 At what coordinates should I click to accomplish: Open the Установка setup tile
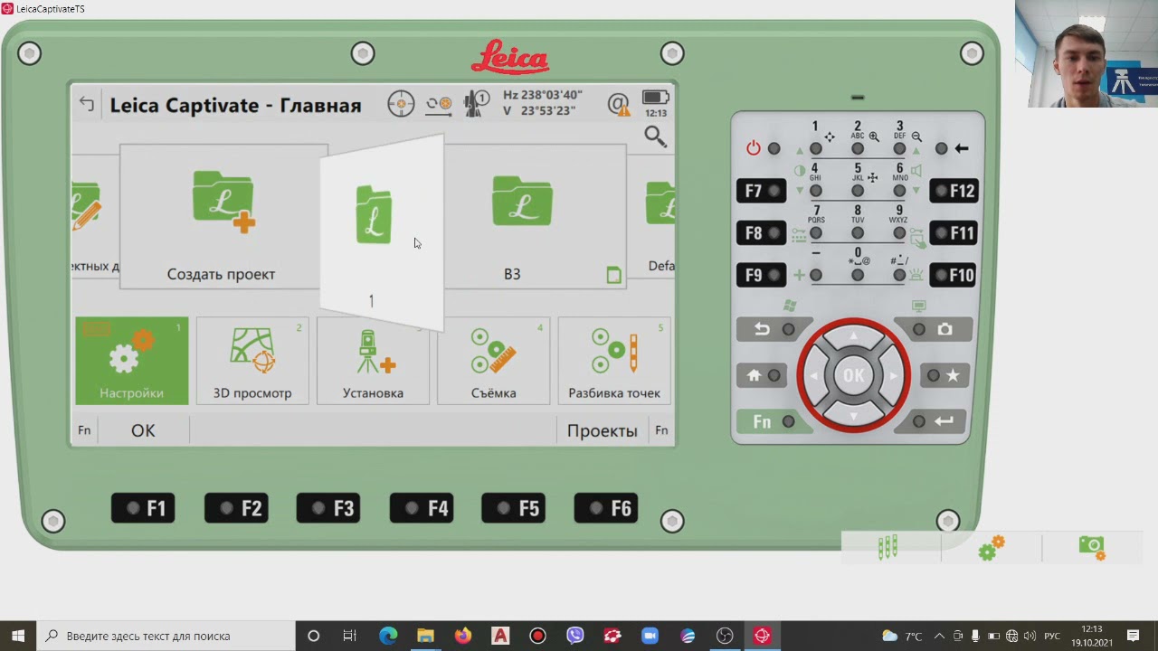tap(373, 360)
